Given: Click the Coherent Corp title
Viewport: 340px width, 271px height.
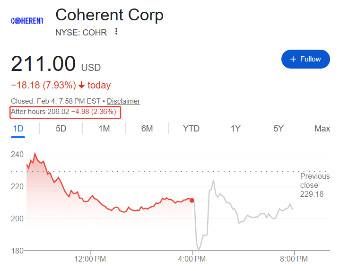Looking at the screenshot, I should coord(109,15).
